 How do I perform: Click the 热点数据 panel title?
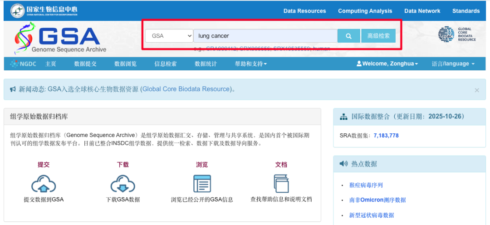[364, 164]
